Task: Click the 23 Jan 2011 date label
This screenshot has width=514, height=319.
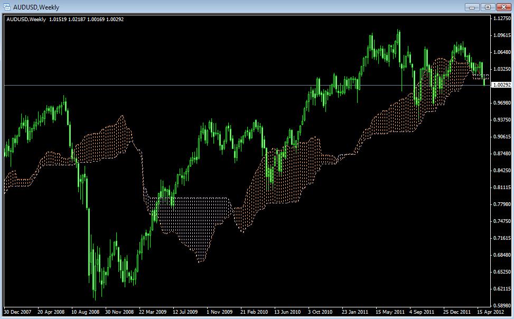Action: (x=354, y=312)
